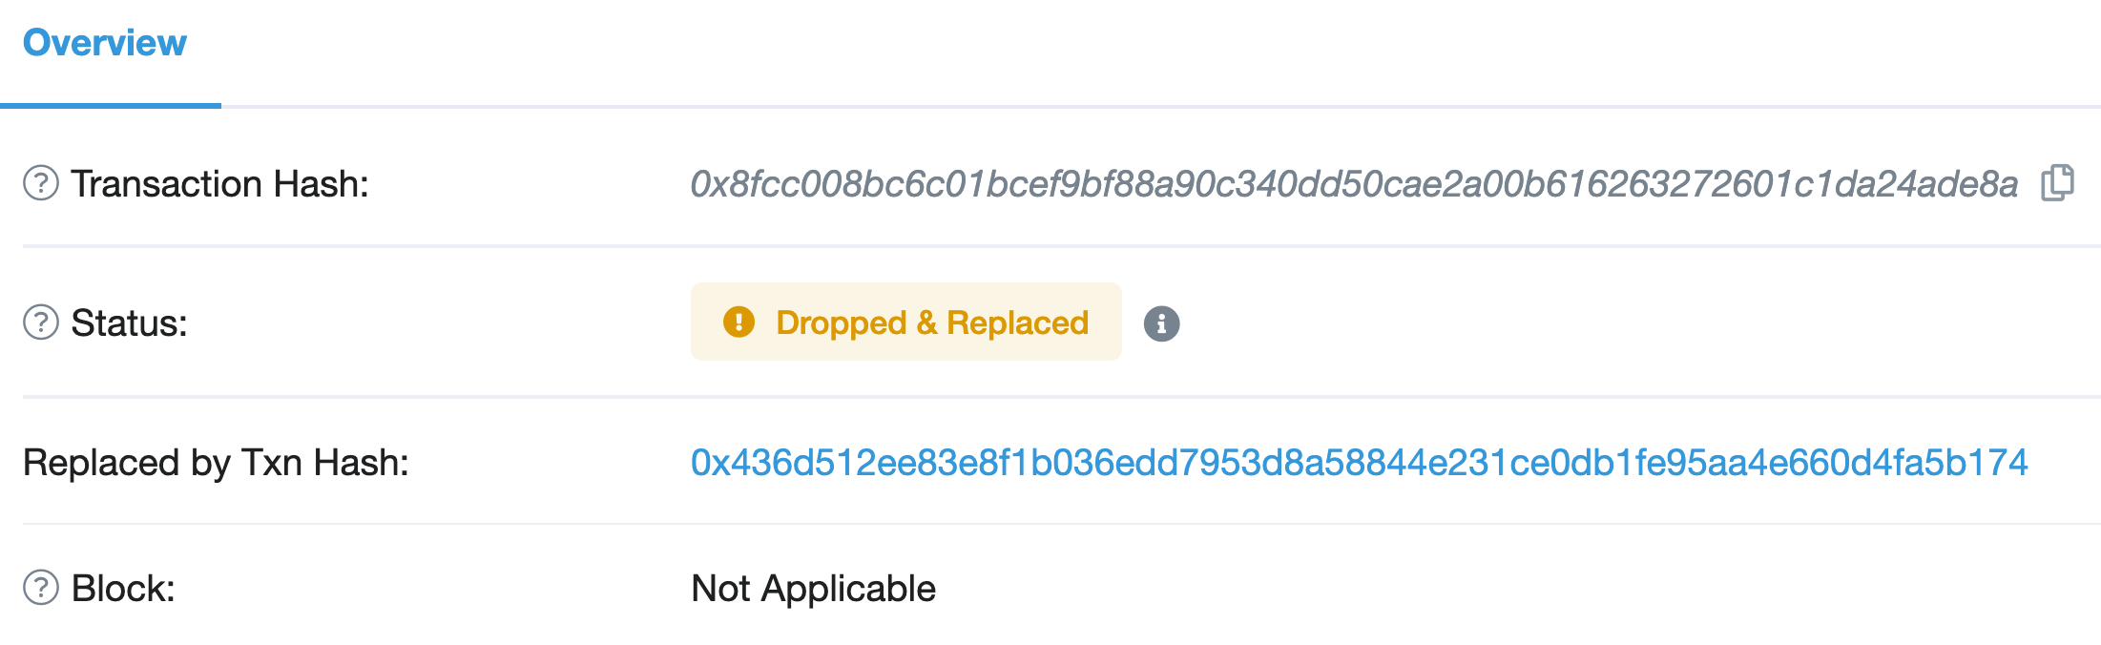Click the Not Applicable block value
The height and width of the screenshot is (645, 2101).
click(811, 588)
